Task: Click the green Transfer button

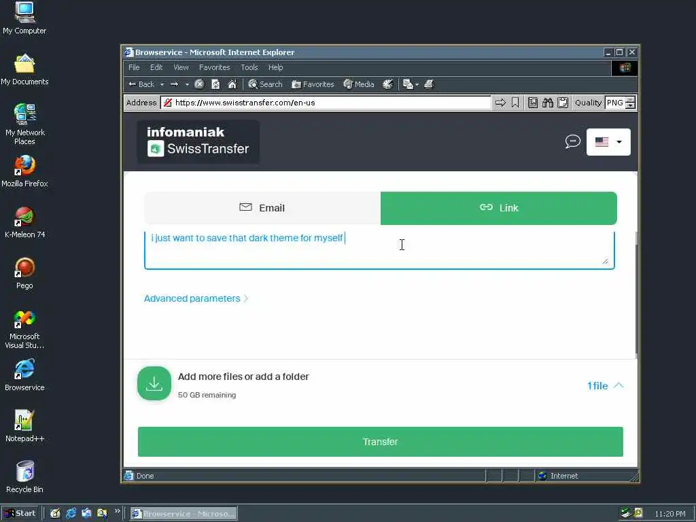Action: 381,442
